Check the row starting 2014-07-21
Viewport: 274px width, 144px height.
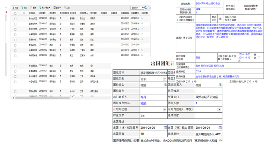(15, 35)
